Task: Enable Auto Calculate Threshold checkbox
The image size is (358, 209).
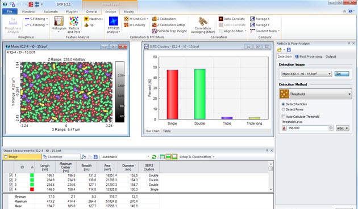Action: coord(284,117)
